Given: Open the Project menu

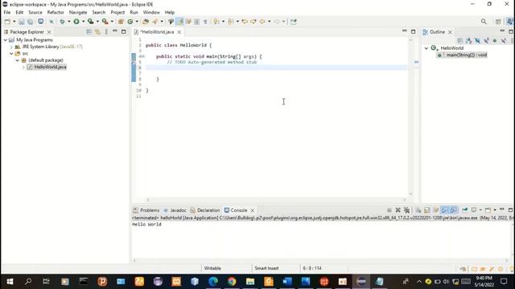Looking at the screenshot, I should pyautogui.click(x=117, y=13).
